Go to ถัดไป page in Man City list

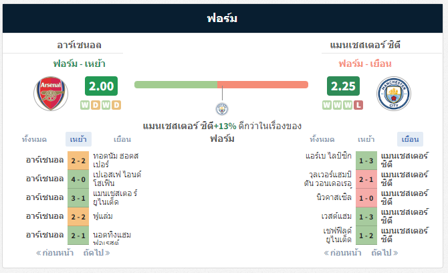coord(384,253)
